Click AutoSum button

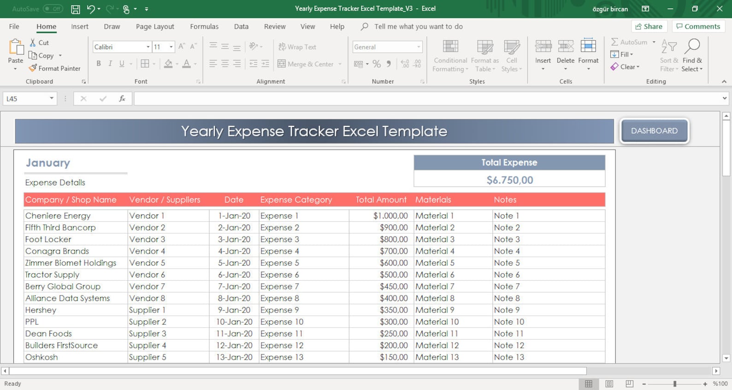coord(629,42)
